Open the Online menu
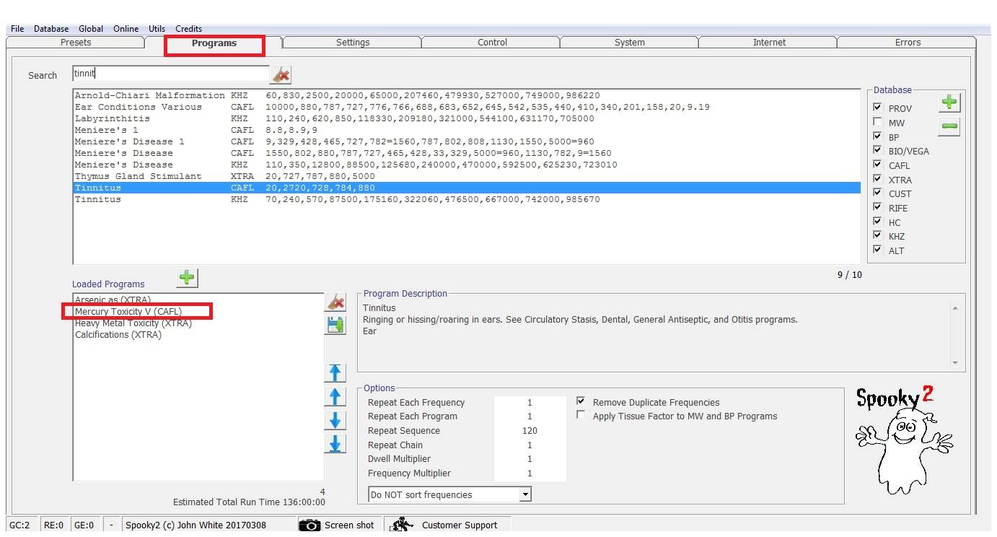The image size is (997, 537). (x=126, y=29)
